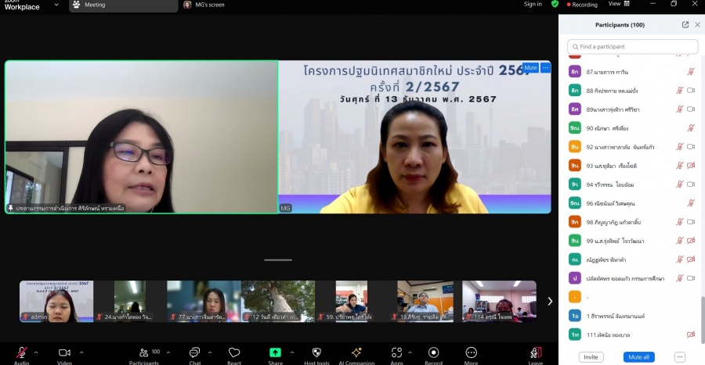705x365 pixels.
Task: Select participant 24's video thumbnail
Action: point(130,302)
